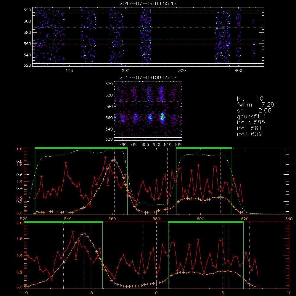Select the 'gaussfit 1' readout line
This screenshot has width=296, height=296.
coord(251,116)
